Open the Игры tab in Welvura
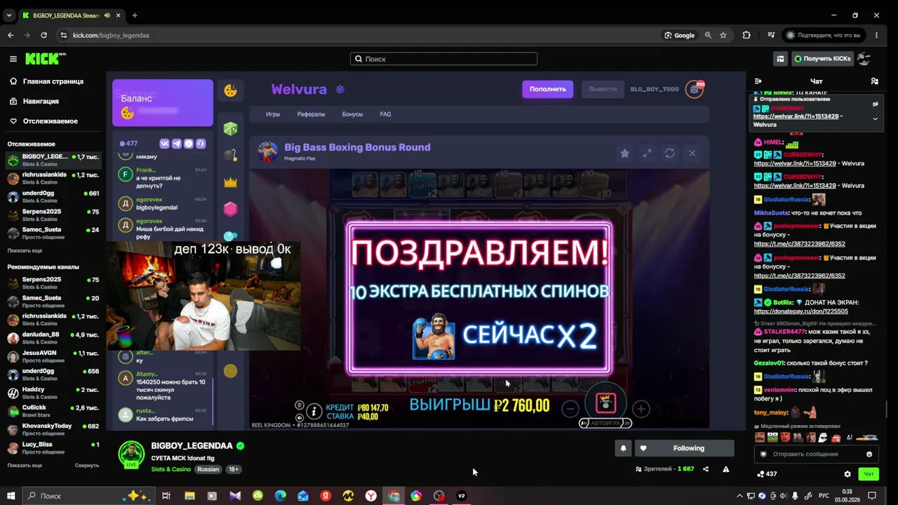The height and width of the screenshot is (505, 898). 273,114
